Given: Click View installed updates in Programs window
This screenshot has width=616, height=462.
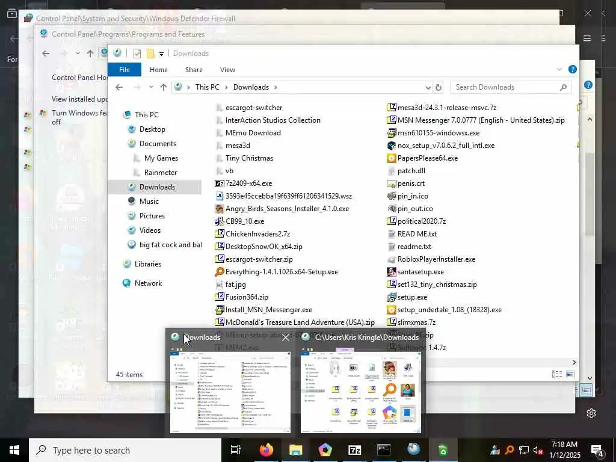Looking at the screenshot, I should pyautogui.click(x=79, y=99).
